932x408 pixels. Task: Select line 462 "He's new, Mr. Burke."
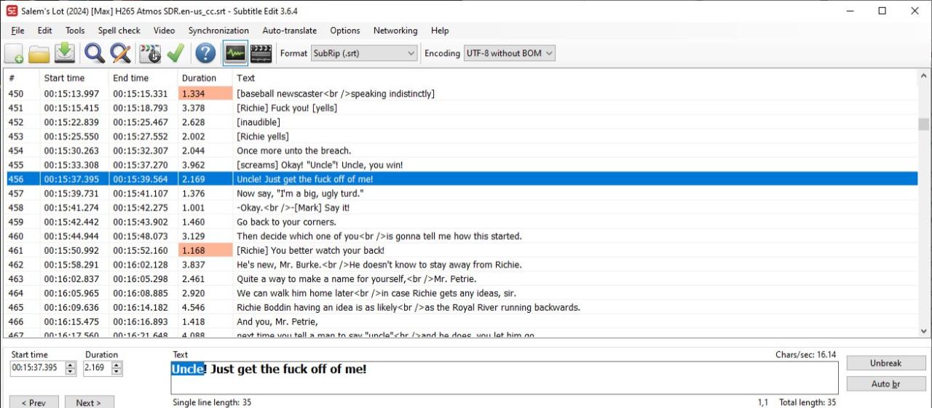462,265
